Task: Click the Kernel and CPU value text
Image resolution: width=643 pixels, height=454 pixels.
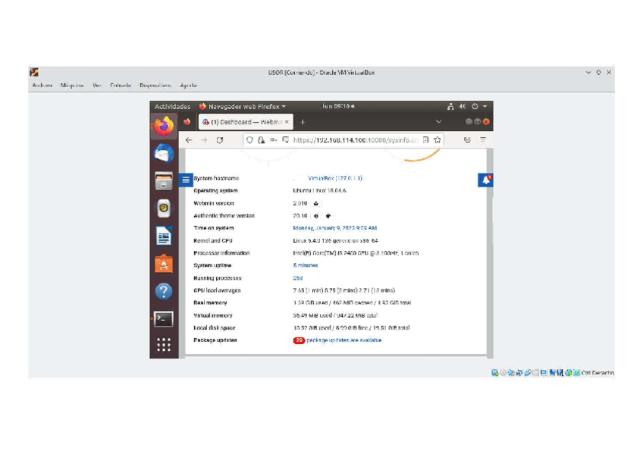Action: (335, 241)
